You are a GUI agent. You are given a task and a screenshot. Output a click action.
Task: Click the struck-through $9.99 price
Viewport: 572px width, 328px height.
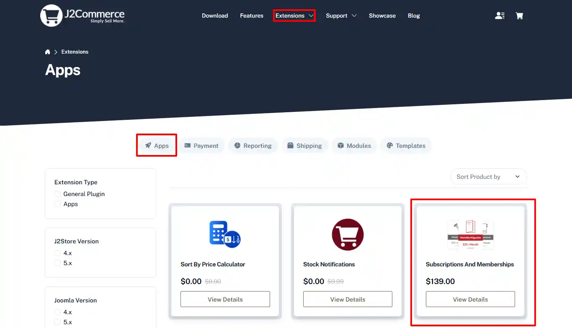coord(335,282)
